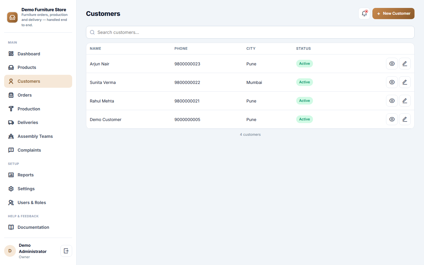Click phone number 9000000005

pyautogui.click(x=187, y=120)
